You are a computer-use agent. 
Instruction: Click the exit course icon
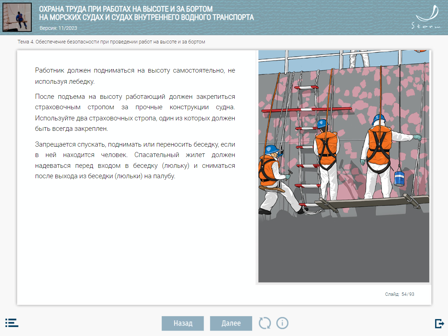pyautogui.click(x=439, y=323)
